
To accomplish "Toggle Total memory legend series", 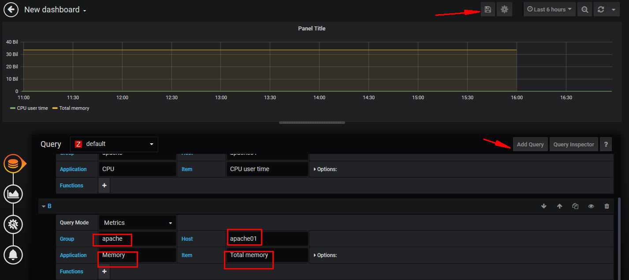I will pyautogui.click(x=74, y=108).
